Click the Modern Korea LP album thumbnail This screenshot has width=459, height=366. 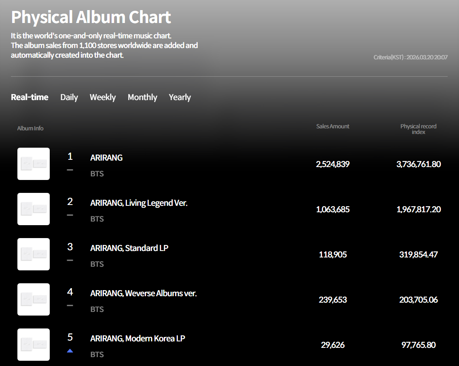coord(34,345)
